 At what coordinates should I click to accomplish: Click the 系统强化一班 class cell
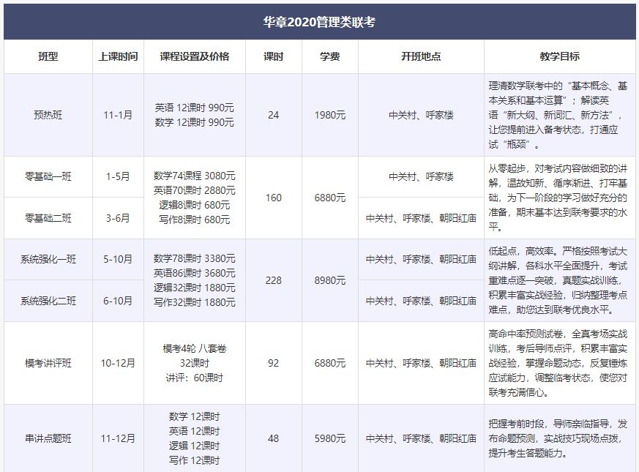pyautogui.click(x=48, y=259)
